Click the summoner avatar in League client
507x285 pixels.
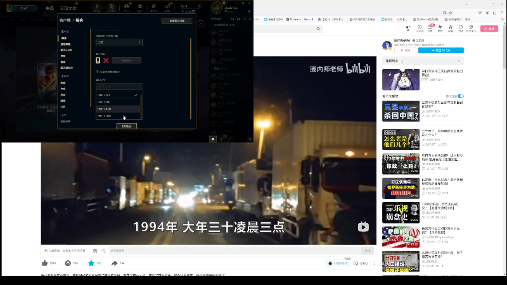tap(217, 8)
